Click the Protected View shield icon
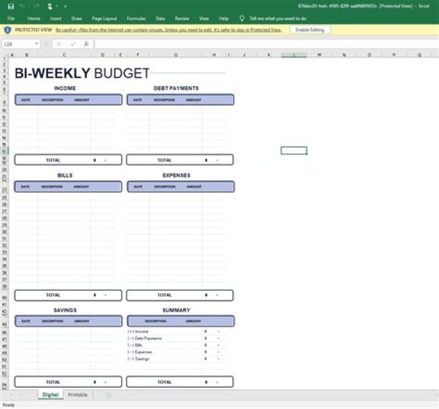 click(7, 29)
